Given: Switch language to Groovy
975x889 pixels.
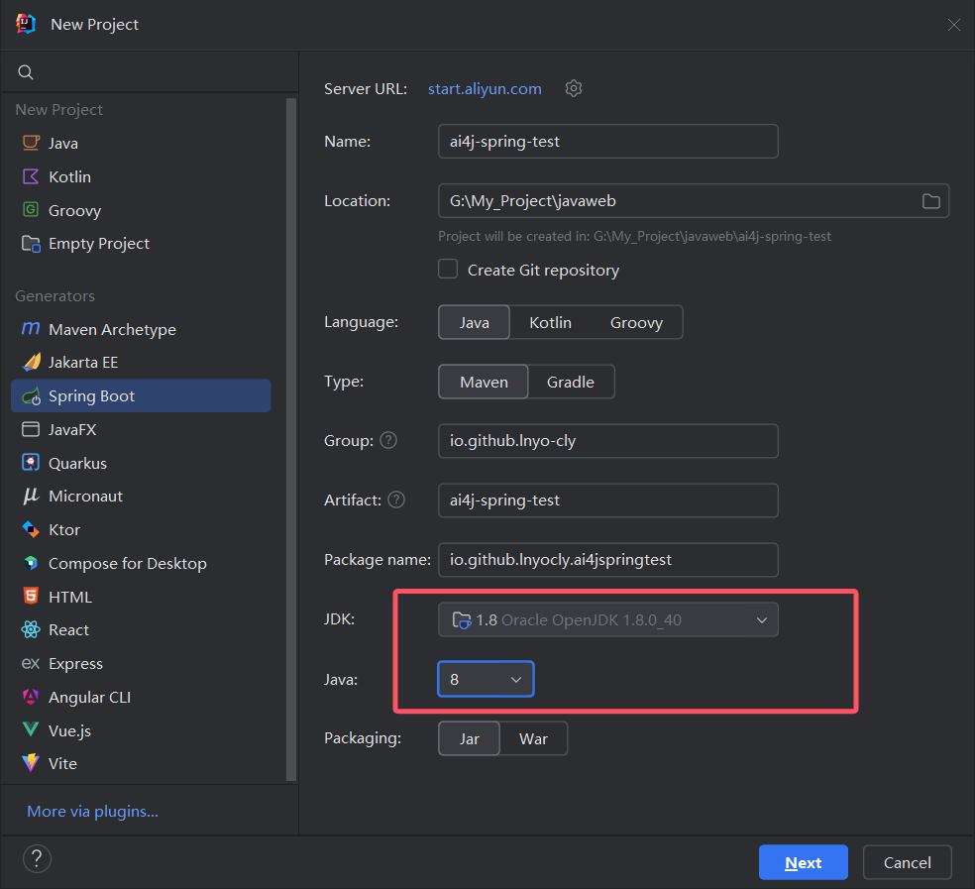Looking at the screenshot, I should click(636, 323).
